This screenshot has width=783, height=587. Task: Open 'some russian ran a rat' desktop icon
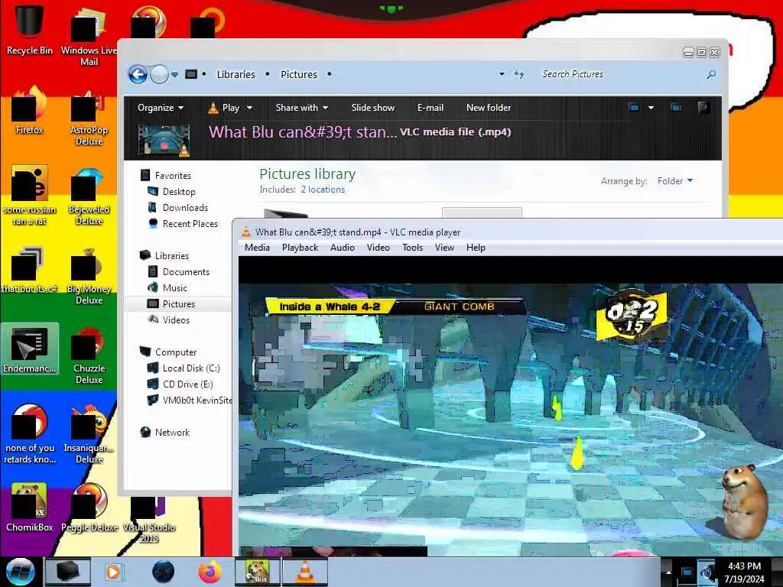[x=30, y=196]
